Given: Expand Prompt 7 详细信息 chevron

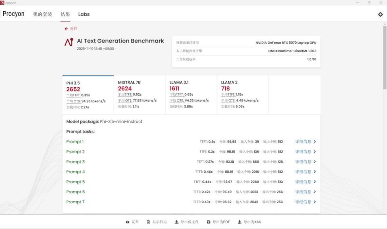Looking at the screenshot, I should 315,202.
